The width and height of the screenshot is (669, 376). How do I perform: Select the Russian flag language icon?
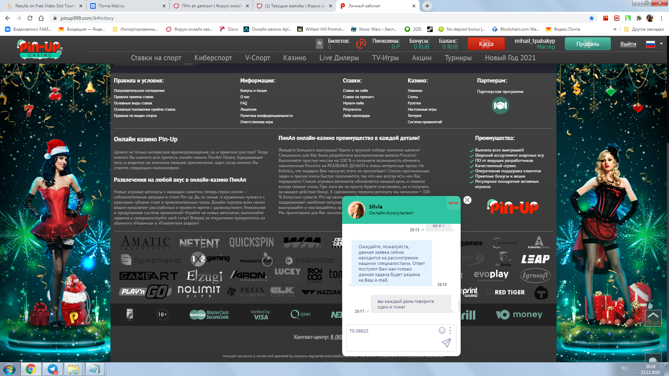pos(650,44)
